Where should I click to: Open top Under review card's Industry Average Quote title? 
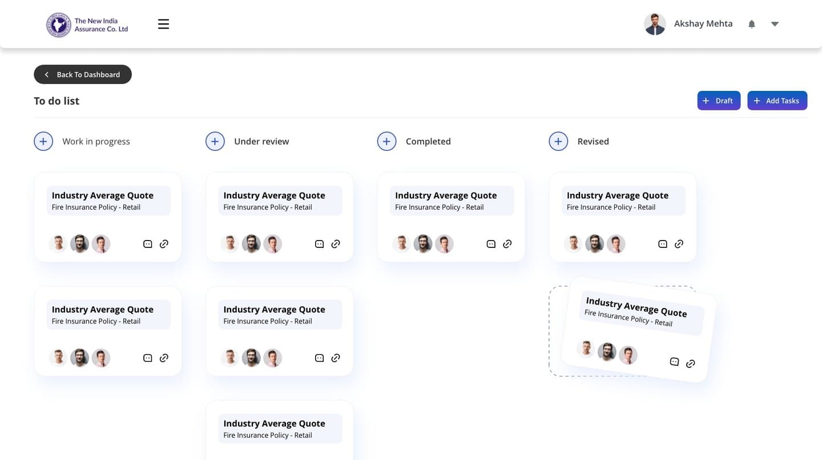(x=275, y=195)
